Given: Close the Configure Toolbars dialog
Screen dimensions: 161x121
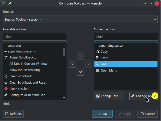Looking at the screenshot, I should tap(157, 4).
